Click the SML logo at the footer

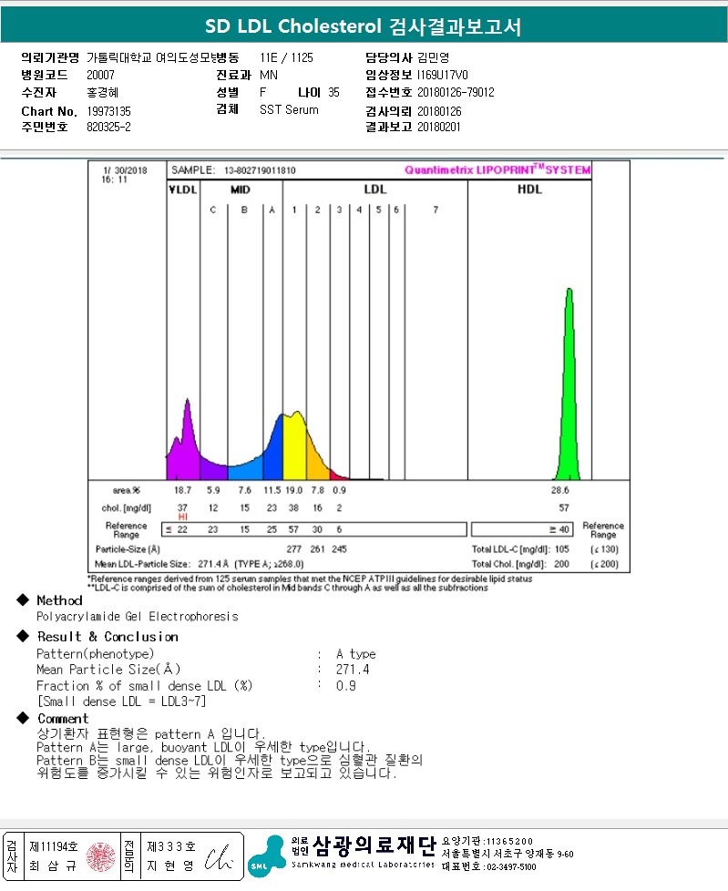(267, 856)
